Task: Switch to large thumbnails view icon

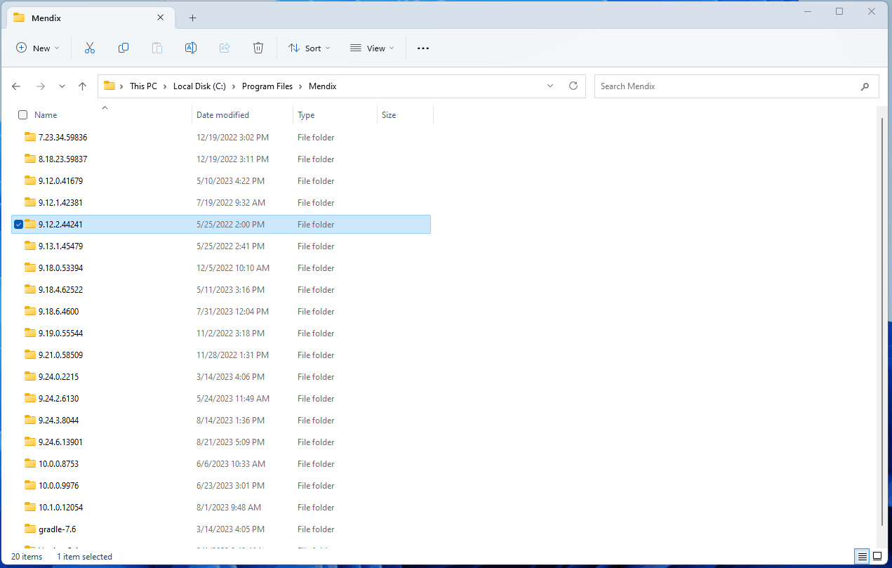Action: coord(877,556)
